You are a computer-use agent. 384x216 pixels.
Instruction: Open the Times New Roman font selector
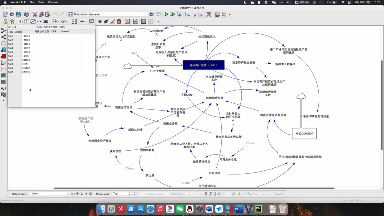(x=154, y=194)
